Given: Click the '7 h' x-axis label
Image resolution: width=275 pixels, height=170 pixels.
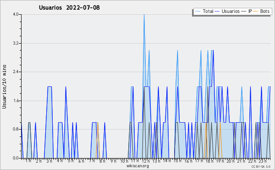Looking at the screenshot, I should pyautogui.click(x=92, y=161).
